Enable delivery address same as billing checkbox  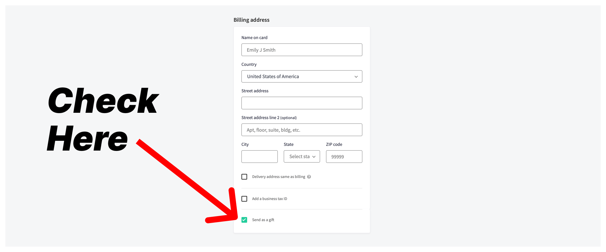(244, 177)
